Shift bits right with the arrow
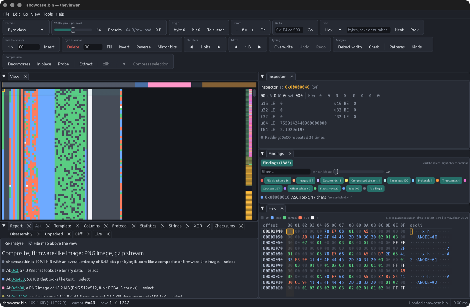 (x=219, y=47)
